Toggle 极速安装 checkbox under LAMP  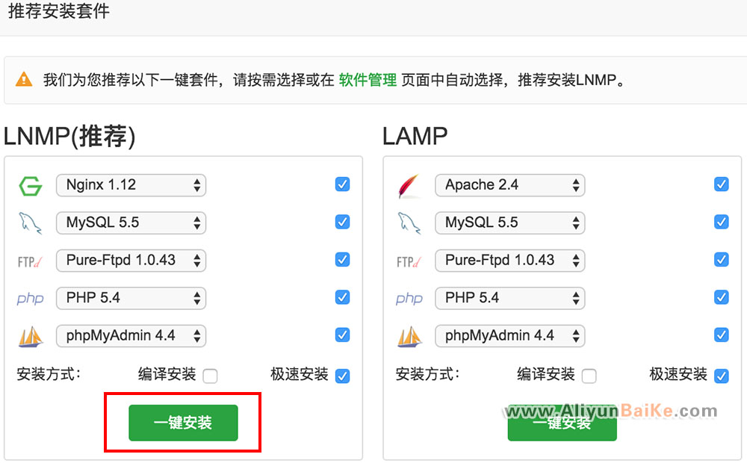coord(721,376)
